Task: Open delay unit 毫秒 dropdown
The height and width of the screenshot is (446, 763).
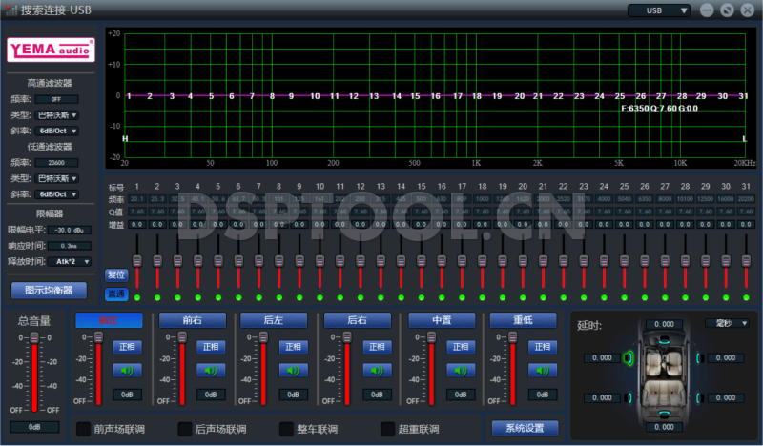Action: click(727, 323)
